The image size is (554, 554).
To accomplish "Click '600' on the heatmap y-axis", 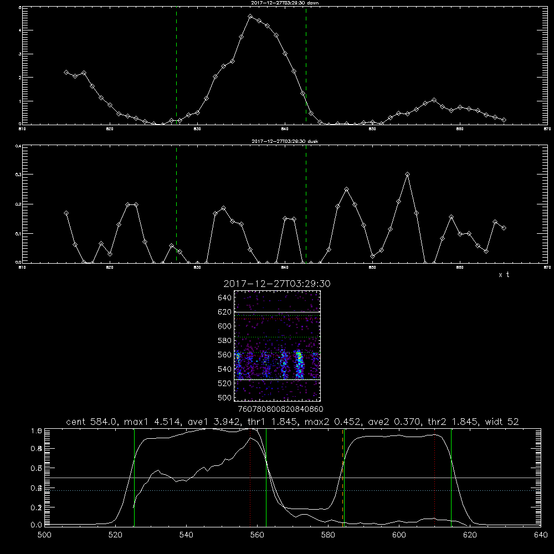I will (225, 326).
